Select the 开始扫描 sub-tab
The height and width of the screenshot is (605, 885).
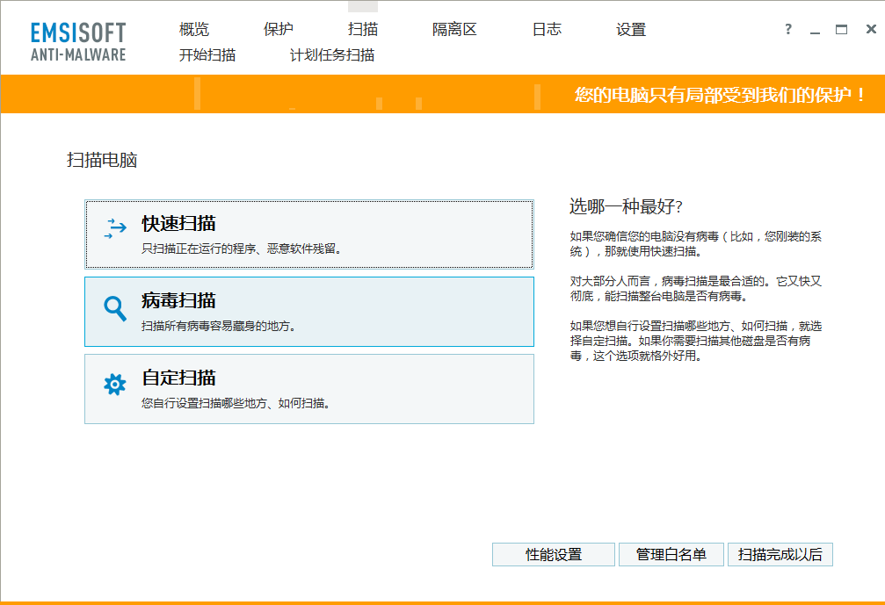click(207, 55)
